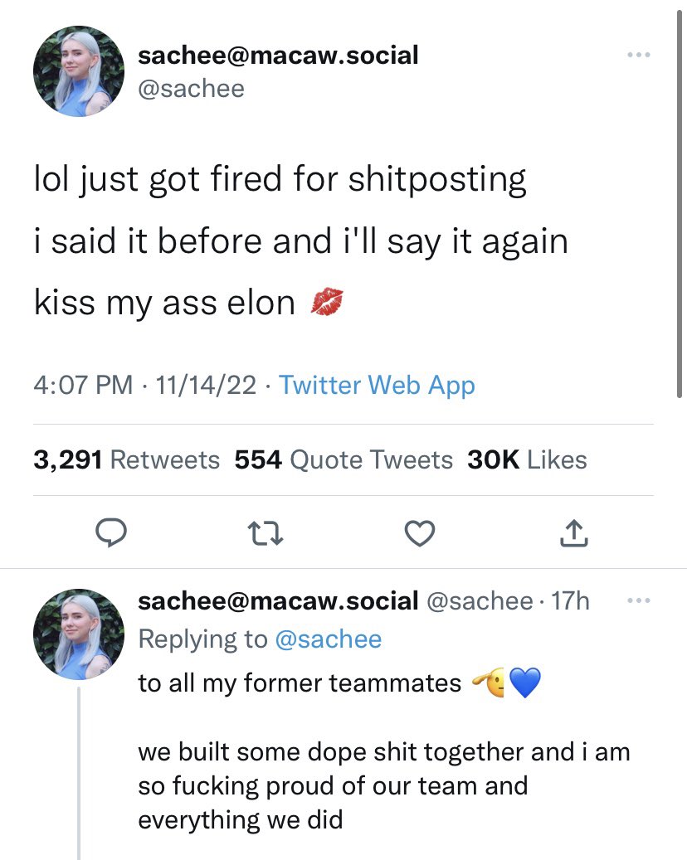Viewport: 687px width, 860px height.
Task: View the 554 Quote Tweets list
Action: coord(343,459)
